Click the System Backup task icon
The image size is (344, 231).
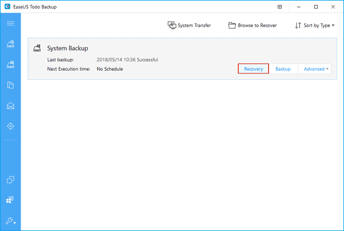[x=37, y=48]
